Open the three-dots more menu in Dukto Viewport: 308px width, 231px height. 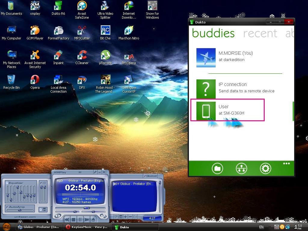(x=286, y=163)
